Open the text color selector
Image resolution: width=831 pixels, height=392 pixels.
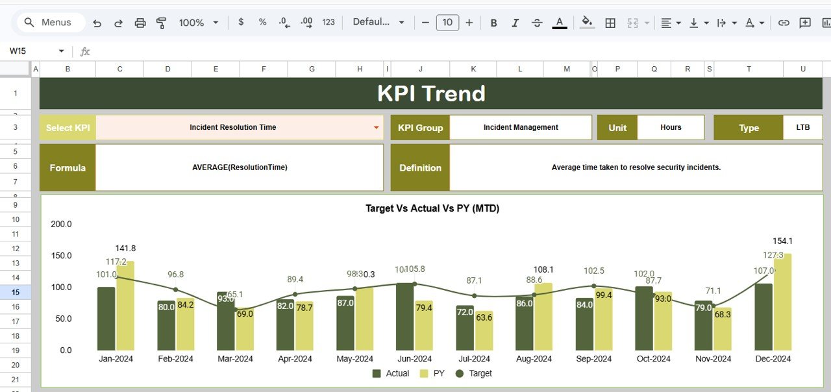559,22
